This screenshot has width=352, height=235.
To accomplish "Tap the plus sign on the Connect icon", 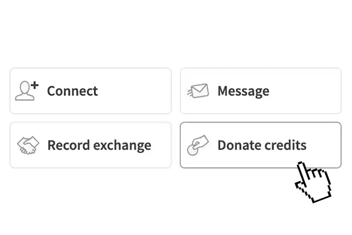I will click(x=34, y=86).
